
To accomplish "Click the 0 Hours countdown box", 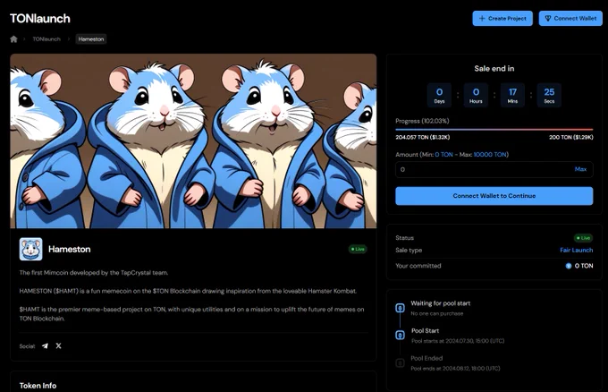I will click(476, 95).
